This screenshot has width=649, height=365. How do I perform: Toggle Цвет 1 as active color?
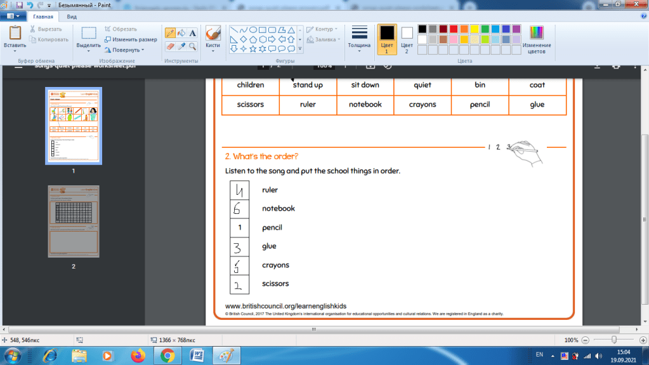coord(386,38)
